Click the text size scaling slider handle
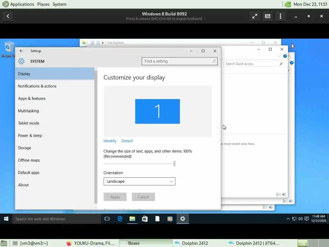This screenshot has height=247, width=329. pyautogui.click(x=174, y=164)
